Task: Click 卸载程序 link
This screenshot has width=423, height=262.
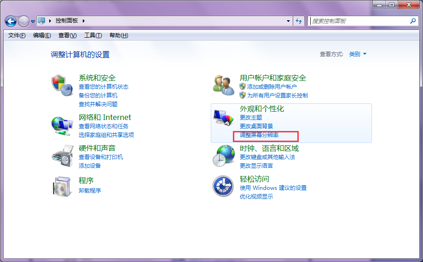Action: coord(90,191)
